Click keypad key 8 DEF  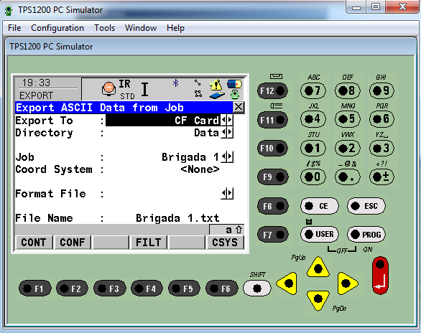coord(348,91)
